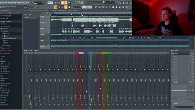Viewport: 195px width, 110px height.
Task: Toggle countdown before recording
Action: click(62, 3)
